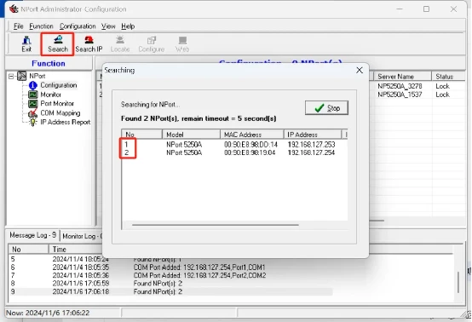Click the MAC Address column header
Screen dimensions: 472x322
point(252,135)
